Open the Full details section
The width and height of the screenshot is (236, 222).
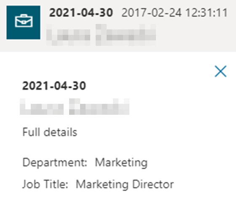point(50,132)
